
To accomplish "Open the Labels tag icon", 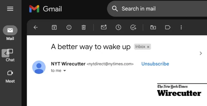I will click(168, 27).
